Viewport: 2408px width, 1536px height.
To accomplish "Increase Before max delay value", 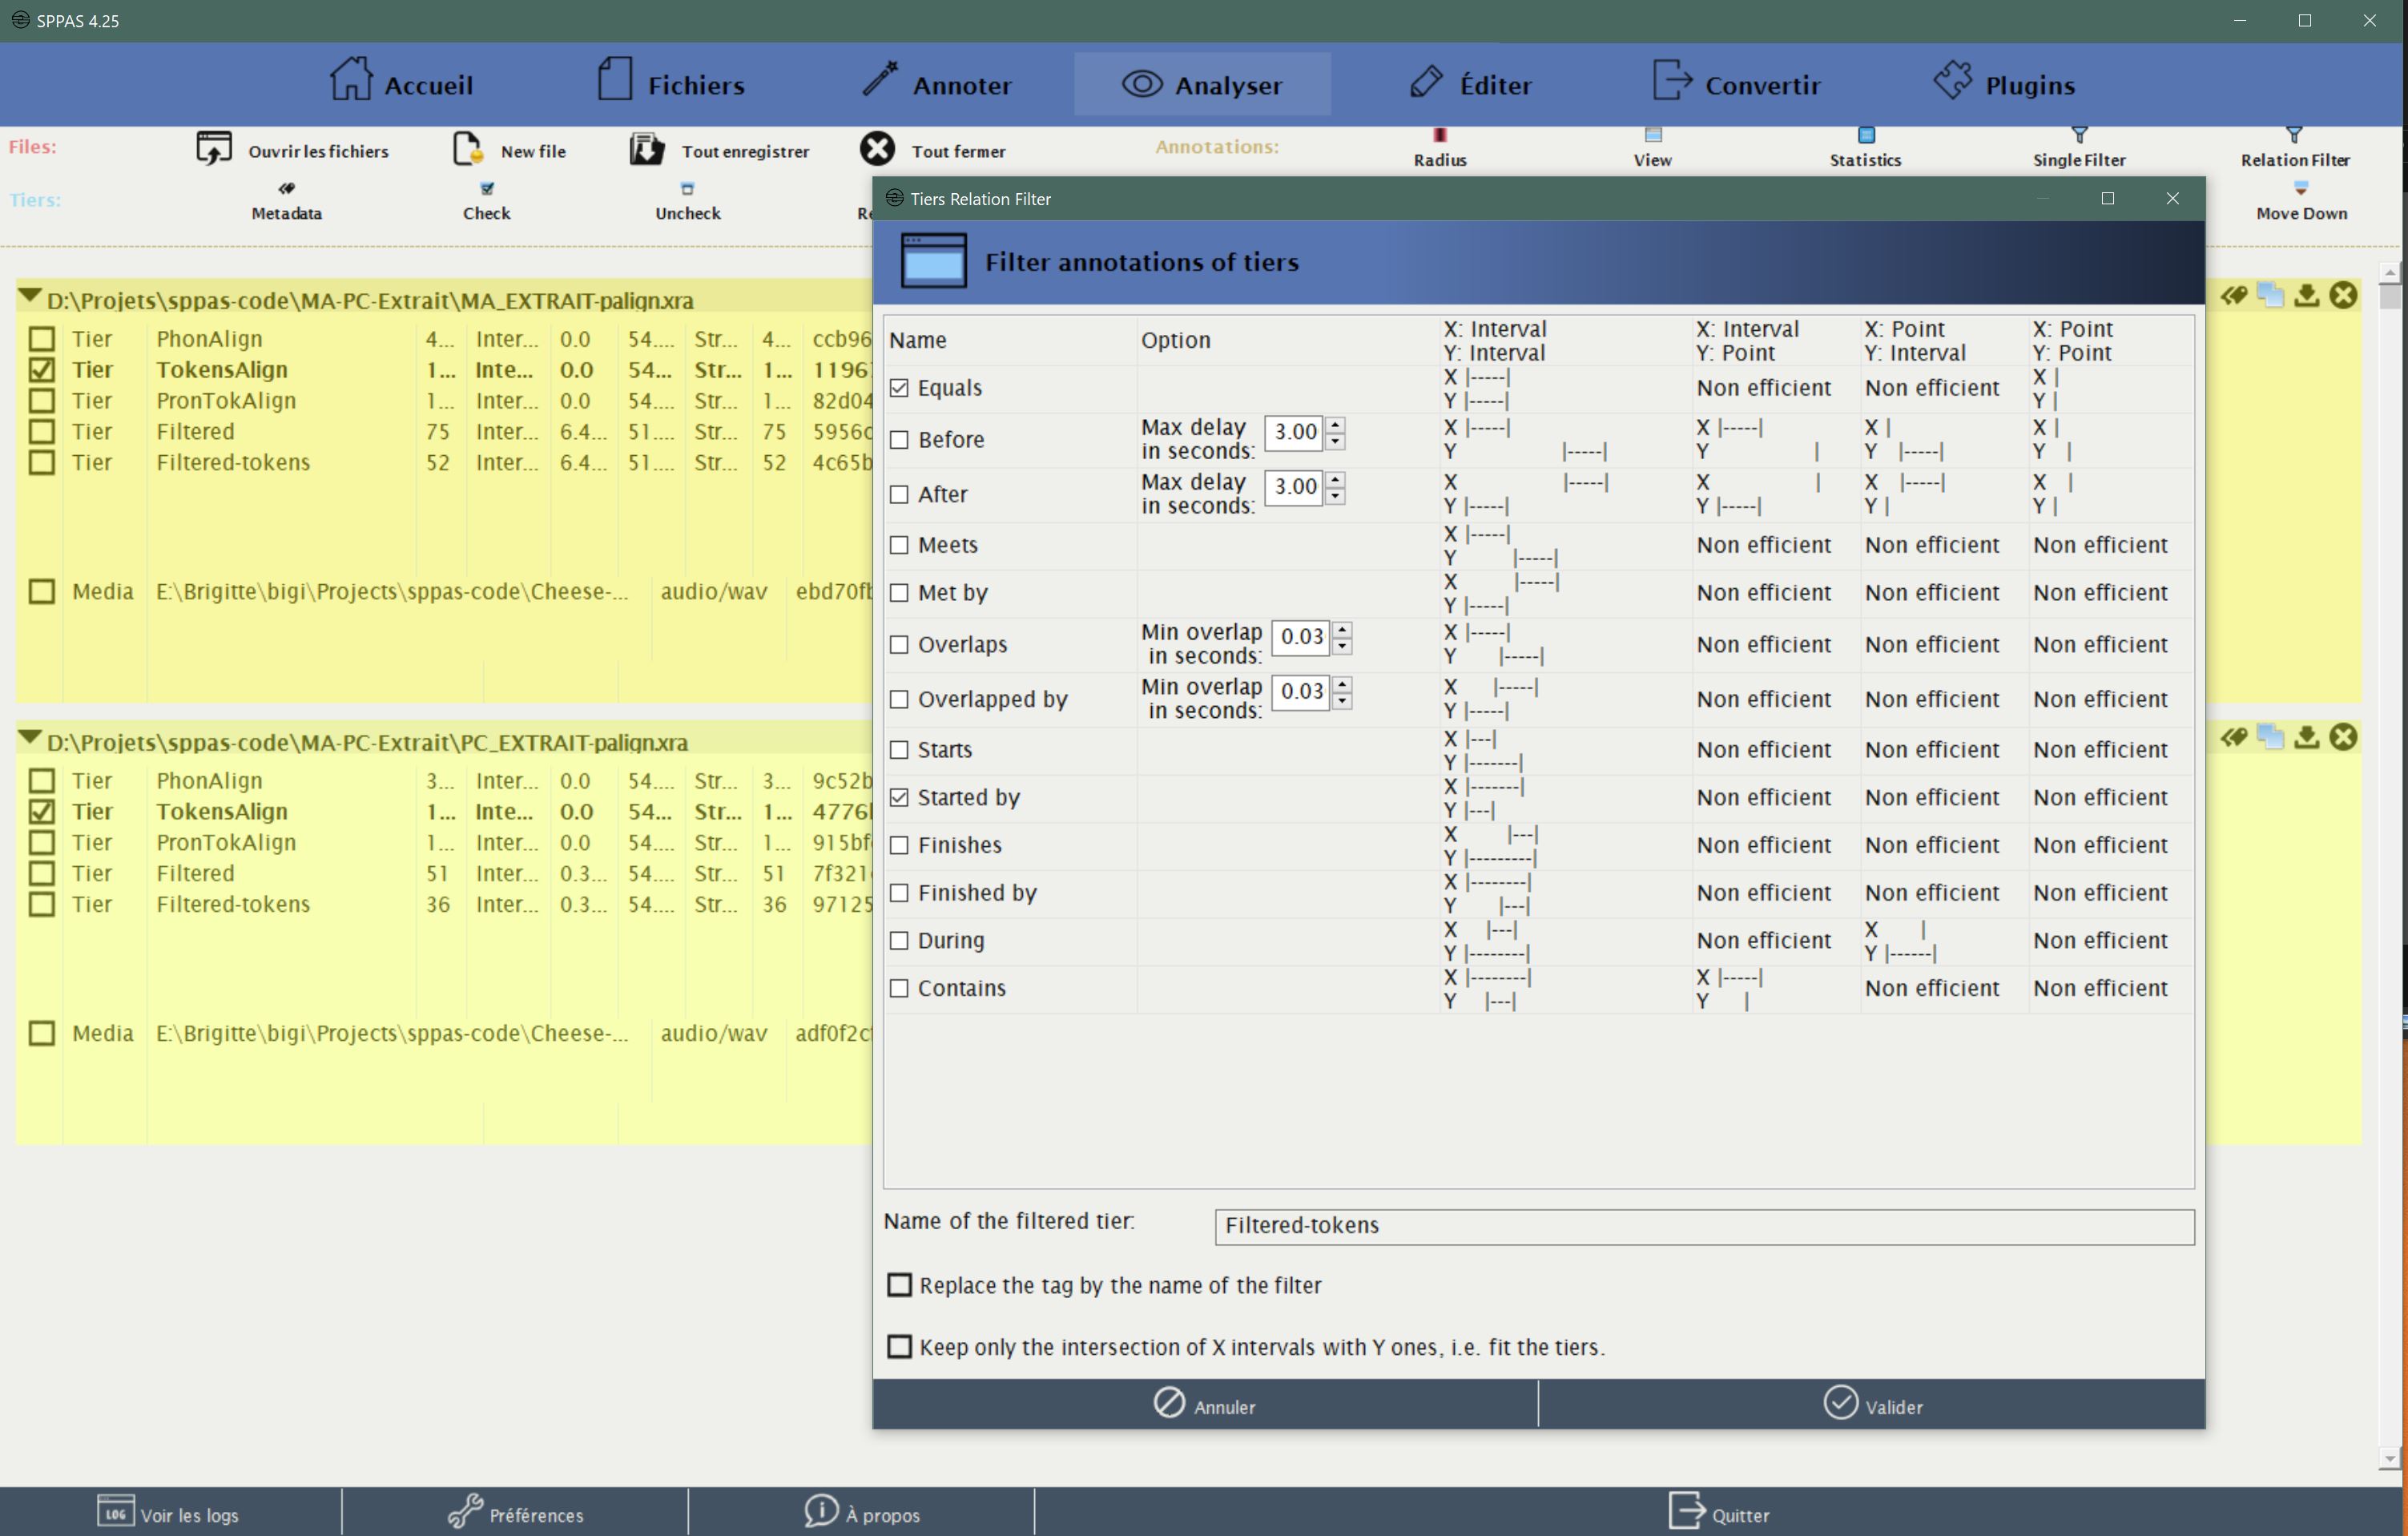I will 1335,425.
